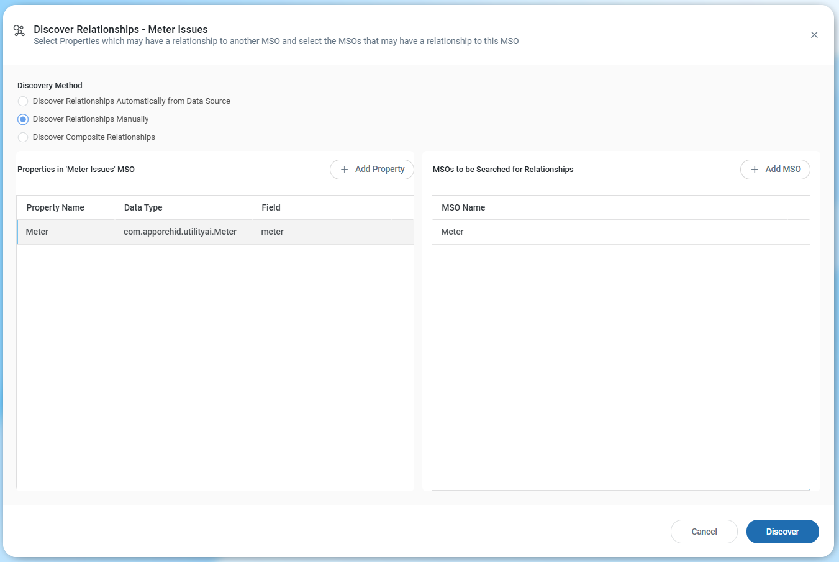Click the plus icon in Add Property

point(344,170)
